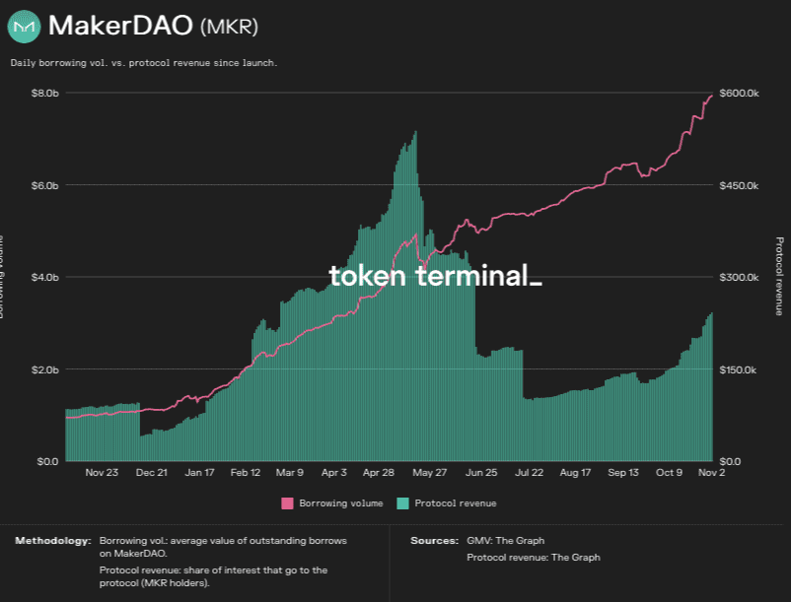Viewport: 791px width, 602px height.
Task: Click the MakerDAO logo icon
Action: pyautogui.click(x=24, y=26)
